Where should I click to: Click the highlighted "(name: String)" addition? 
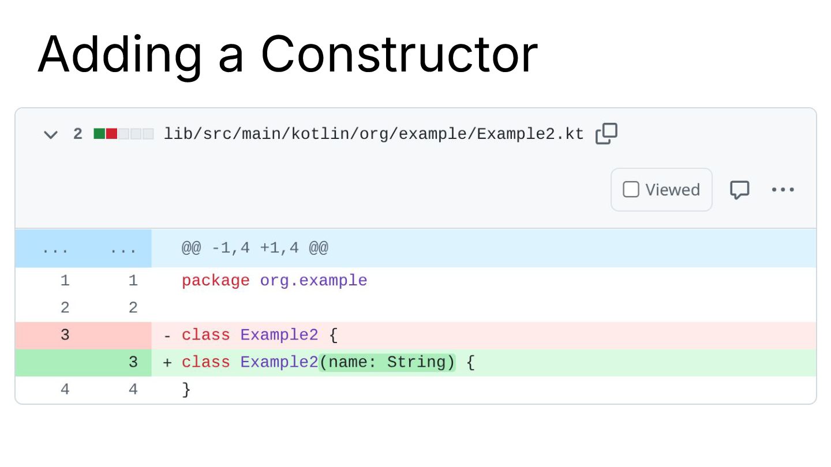click(387, 363)
